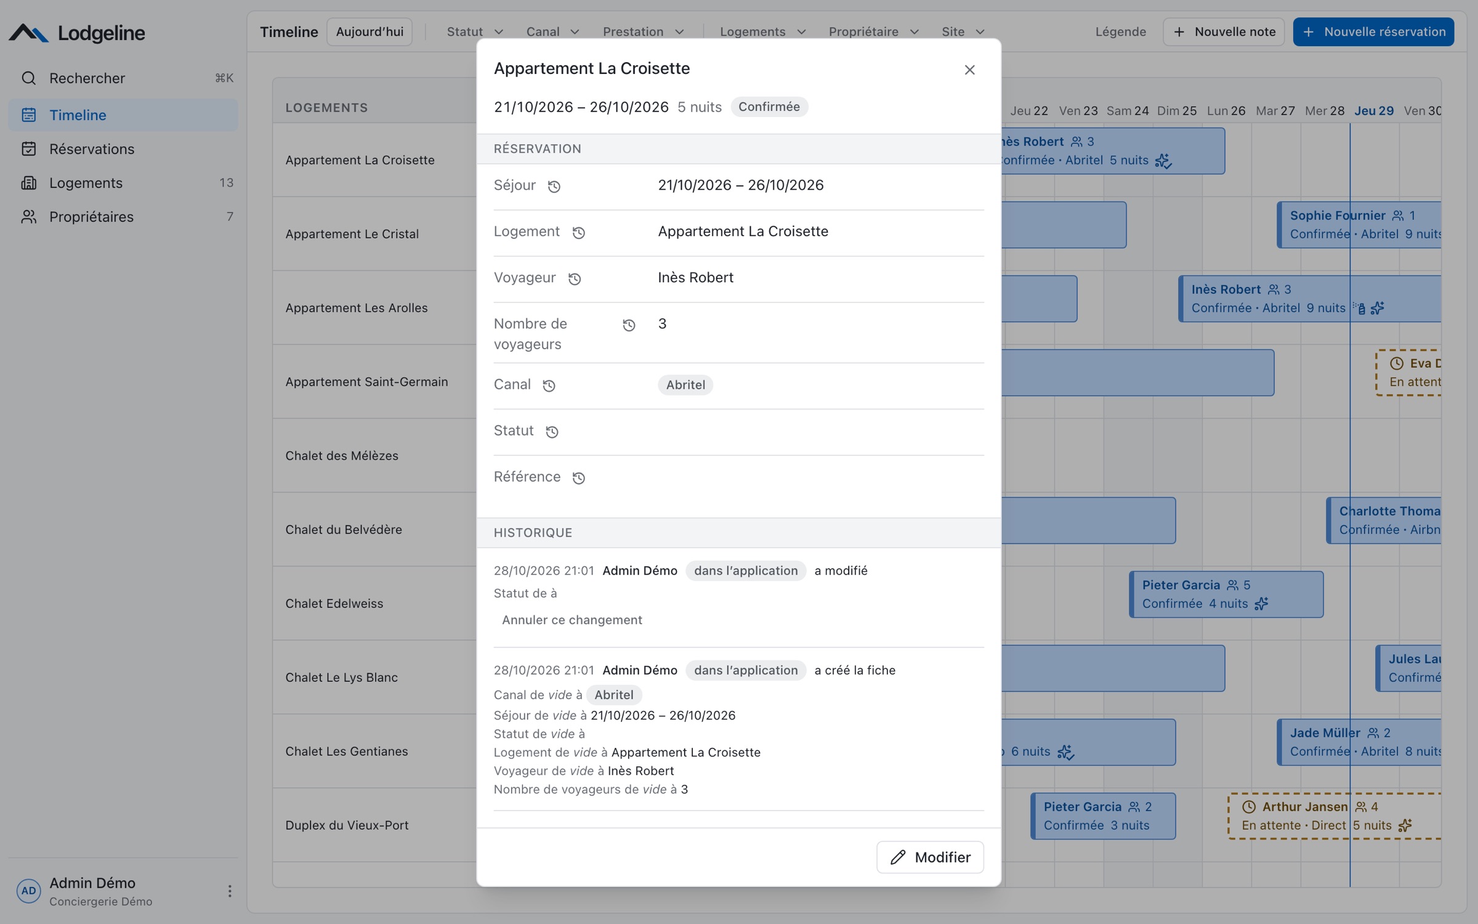This screenshot has width=1478, height=924.
Task: Click the Aujourd'hui button
Action: click(369, 31)
